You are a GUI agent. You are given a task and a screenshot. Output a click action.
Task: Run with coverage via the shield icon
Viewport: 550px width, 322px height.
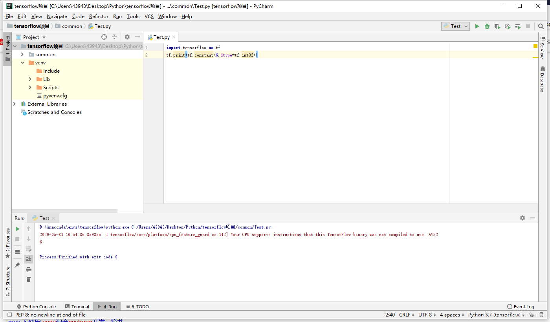(497, 26)
